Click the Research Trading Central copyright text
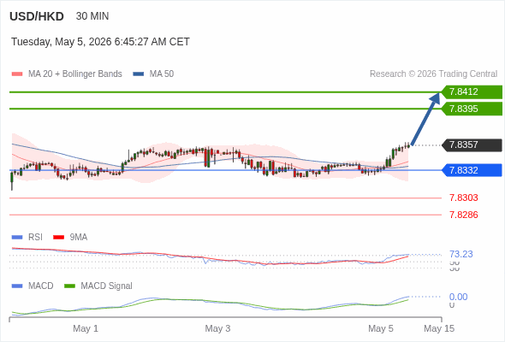Screen dimensions: 505x342 pyautogui.click(x=433, y=74)
